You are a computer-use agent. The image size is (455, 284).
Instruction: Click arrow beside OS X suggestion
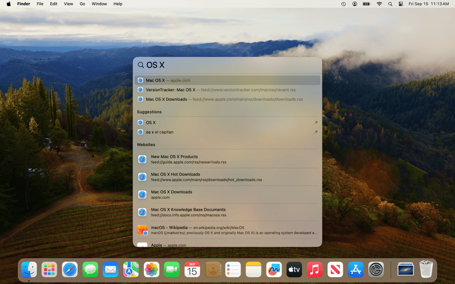pyautogui.click(x=316, y=123)
